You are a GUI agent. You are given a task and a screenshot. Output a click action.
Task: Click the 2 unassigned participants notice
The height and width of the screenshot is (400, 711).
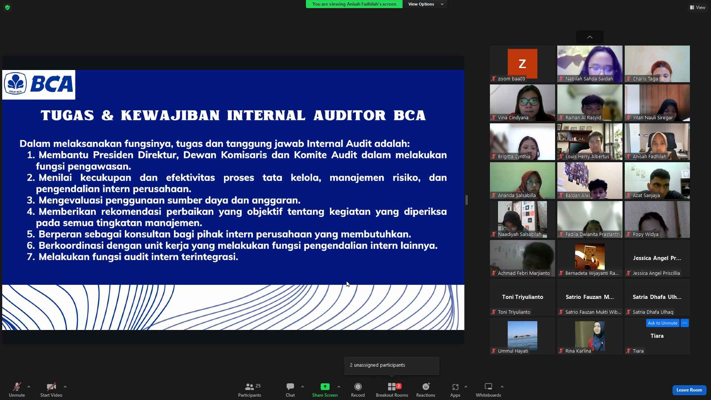pyautogui.click(x=392, y=365)
